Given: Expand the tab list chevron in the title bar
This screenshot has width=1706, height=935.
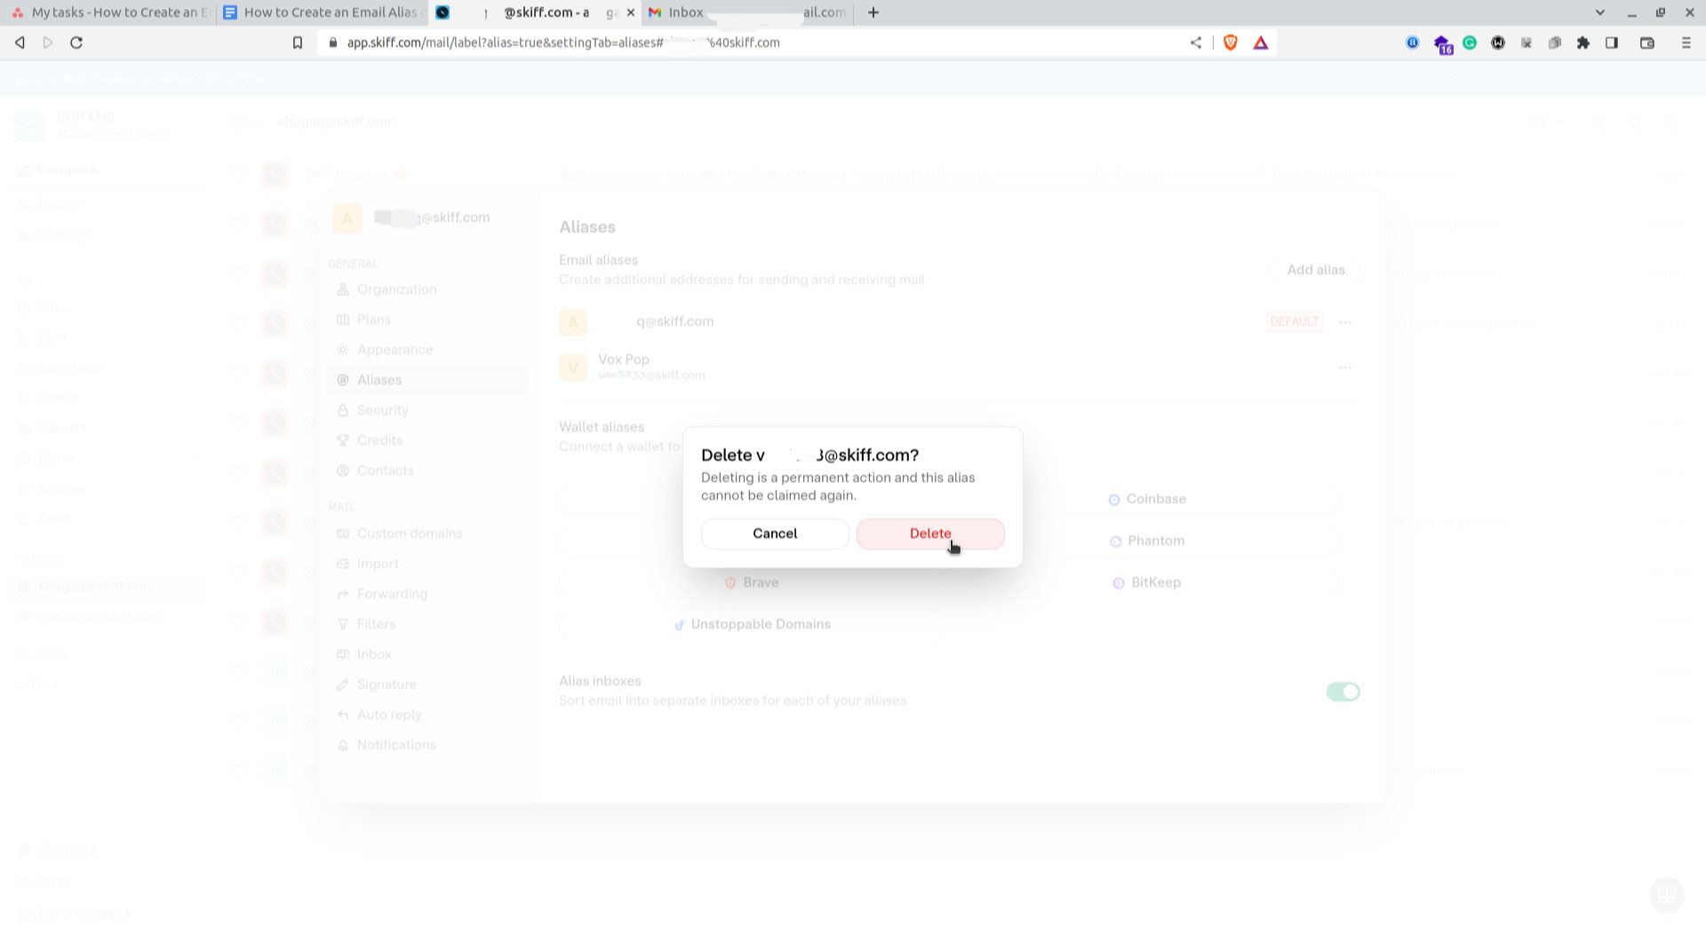Looking at the screenshot, I should (x=1599, y=12).
